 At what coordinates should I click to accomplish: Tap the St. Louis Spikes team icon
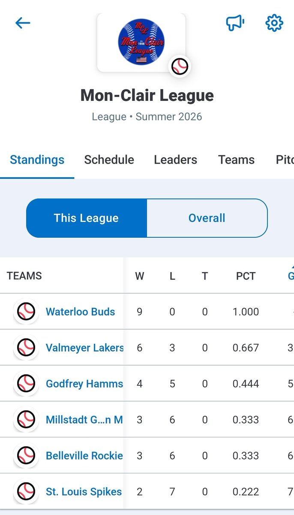(26, 492)
